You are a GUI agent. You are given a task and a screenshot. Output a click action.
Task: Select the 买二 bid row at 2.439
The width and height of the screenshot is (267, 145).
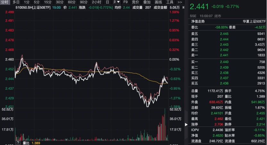pyautogui.click(x=228, y=67)
